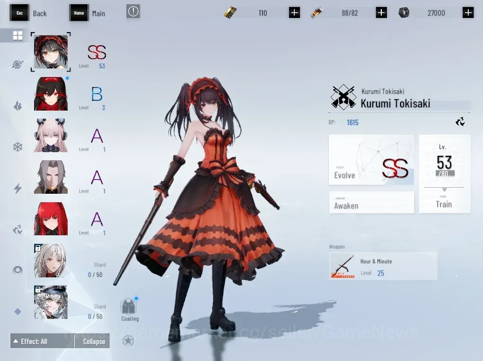The image size is (483, 361).
Task: Filter characters by physical element icon
Action: pyautogui.click(x=18, y=64)
